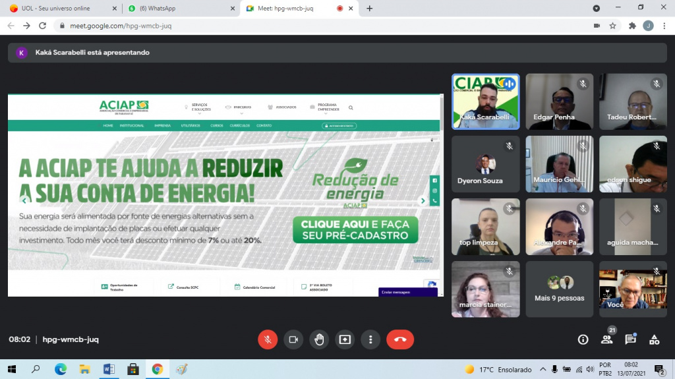Image resolution: width=675 pixels, height=379 pixels.
Task: Select Kaká Scarabelli video tile
Action: pyautogui.click(x=486, y=102)
